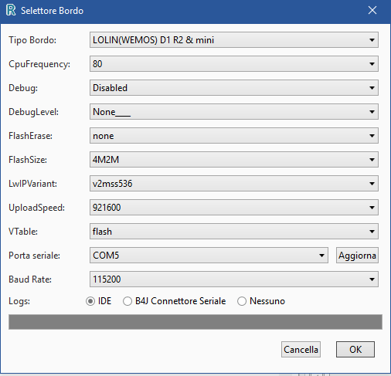Open the LwIPVariant combo box
The image size is (391, 376).
[x=234, y=184]
